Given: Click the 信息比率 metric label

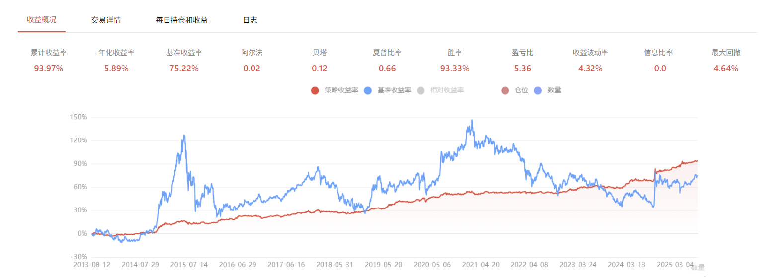Looking at the screenshot, I should (658, 53).
